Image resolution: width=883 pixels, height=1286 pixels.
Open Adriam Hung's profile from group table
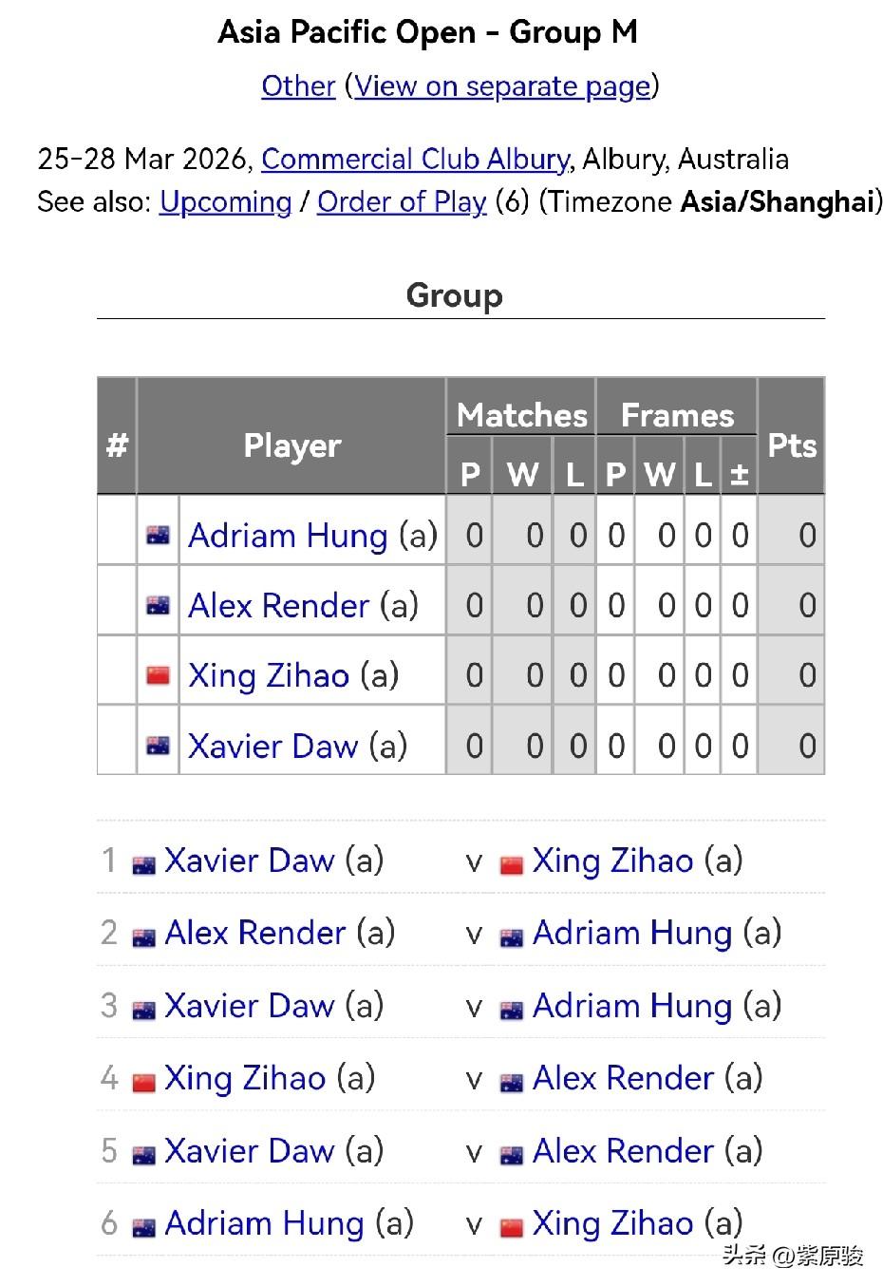(x=288, y=536)
